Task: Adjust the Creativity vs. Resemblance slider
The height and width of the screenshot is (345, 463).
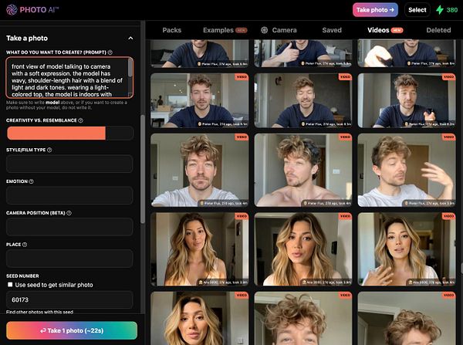Action: [70, 134]
